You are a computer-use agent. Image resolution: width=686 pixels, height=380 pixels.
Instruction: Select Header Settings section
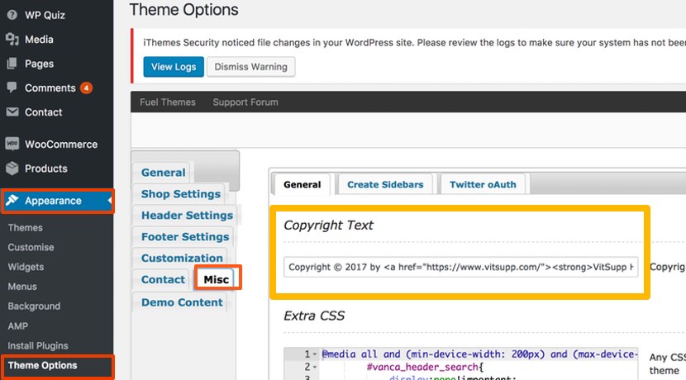(x=187, y=215)
